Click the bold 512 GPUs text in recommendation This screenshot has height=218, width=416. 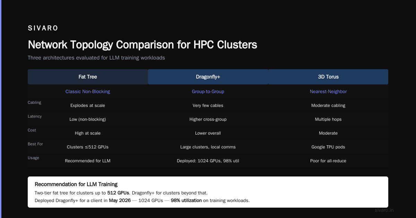[118, 193]
